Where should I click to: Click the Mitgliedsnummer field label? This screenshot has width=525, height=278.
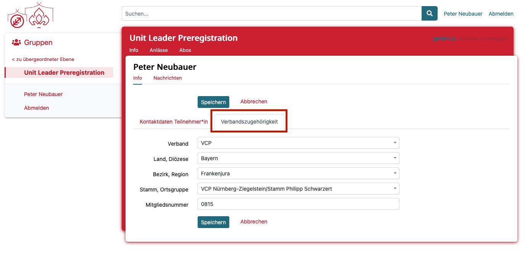point(167,205)
